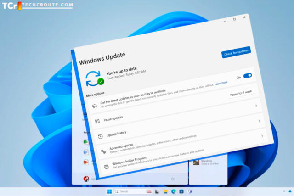Viewport: 294px width, 196px height.
Task: Click the Check for updates button
Action: click(x=236, y=52)
